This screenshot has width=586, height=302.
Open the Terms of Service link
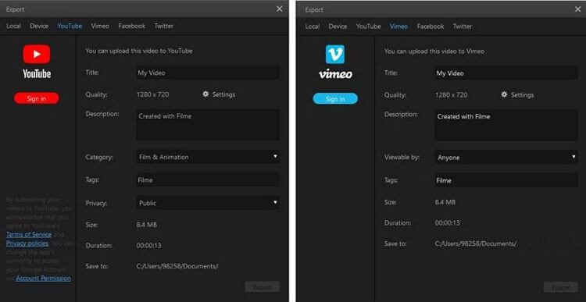point(29,234)
